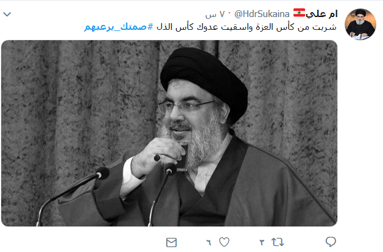Click the Lebanese flag emoji beside name
This screenshot has width=383, height=252.
pos(299,13)
